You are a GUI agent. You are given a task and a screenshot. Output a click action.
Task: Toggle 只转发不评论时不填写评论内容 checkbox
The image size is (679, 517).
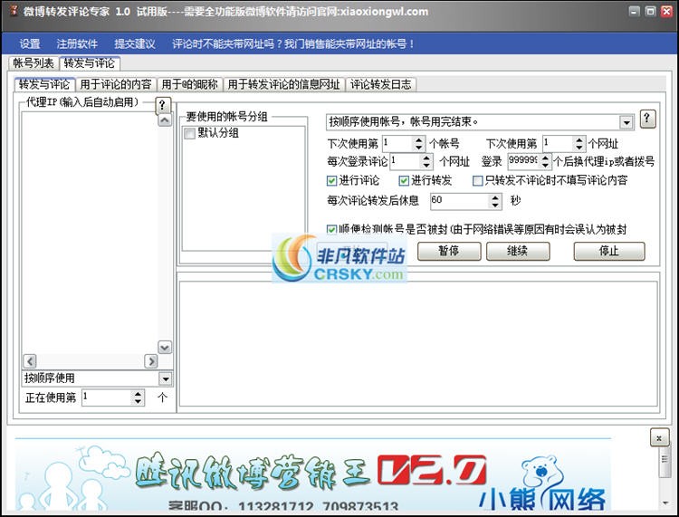pyautogui.click(x=477, y=180)
